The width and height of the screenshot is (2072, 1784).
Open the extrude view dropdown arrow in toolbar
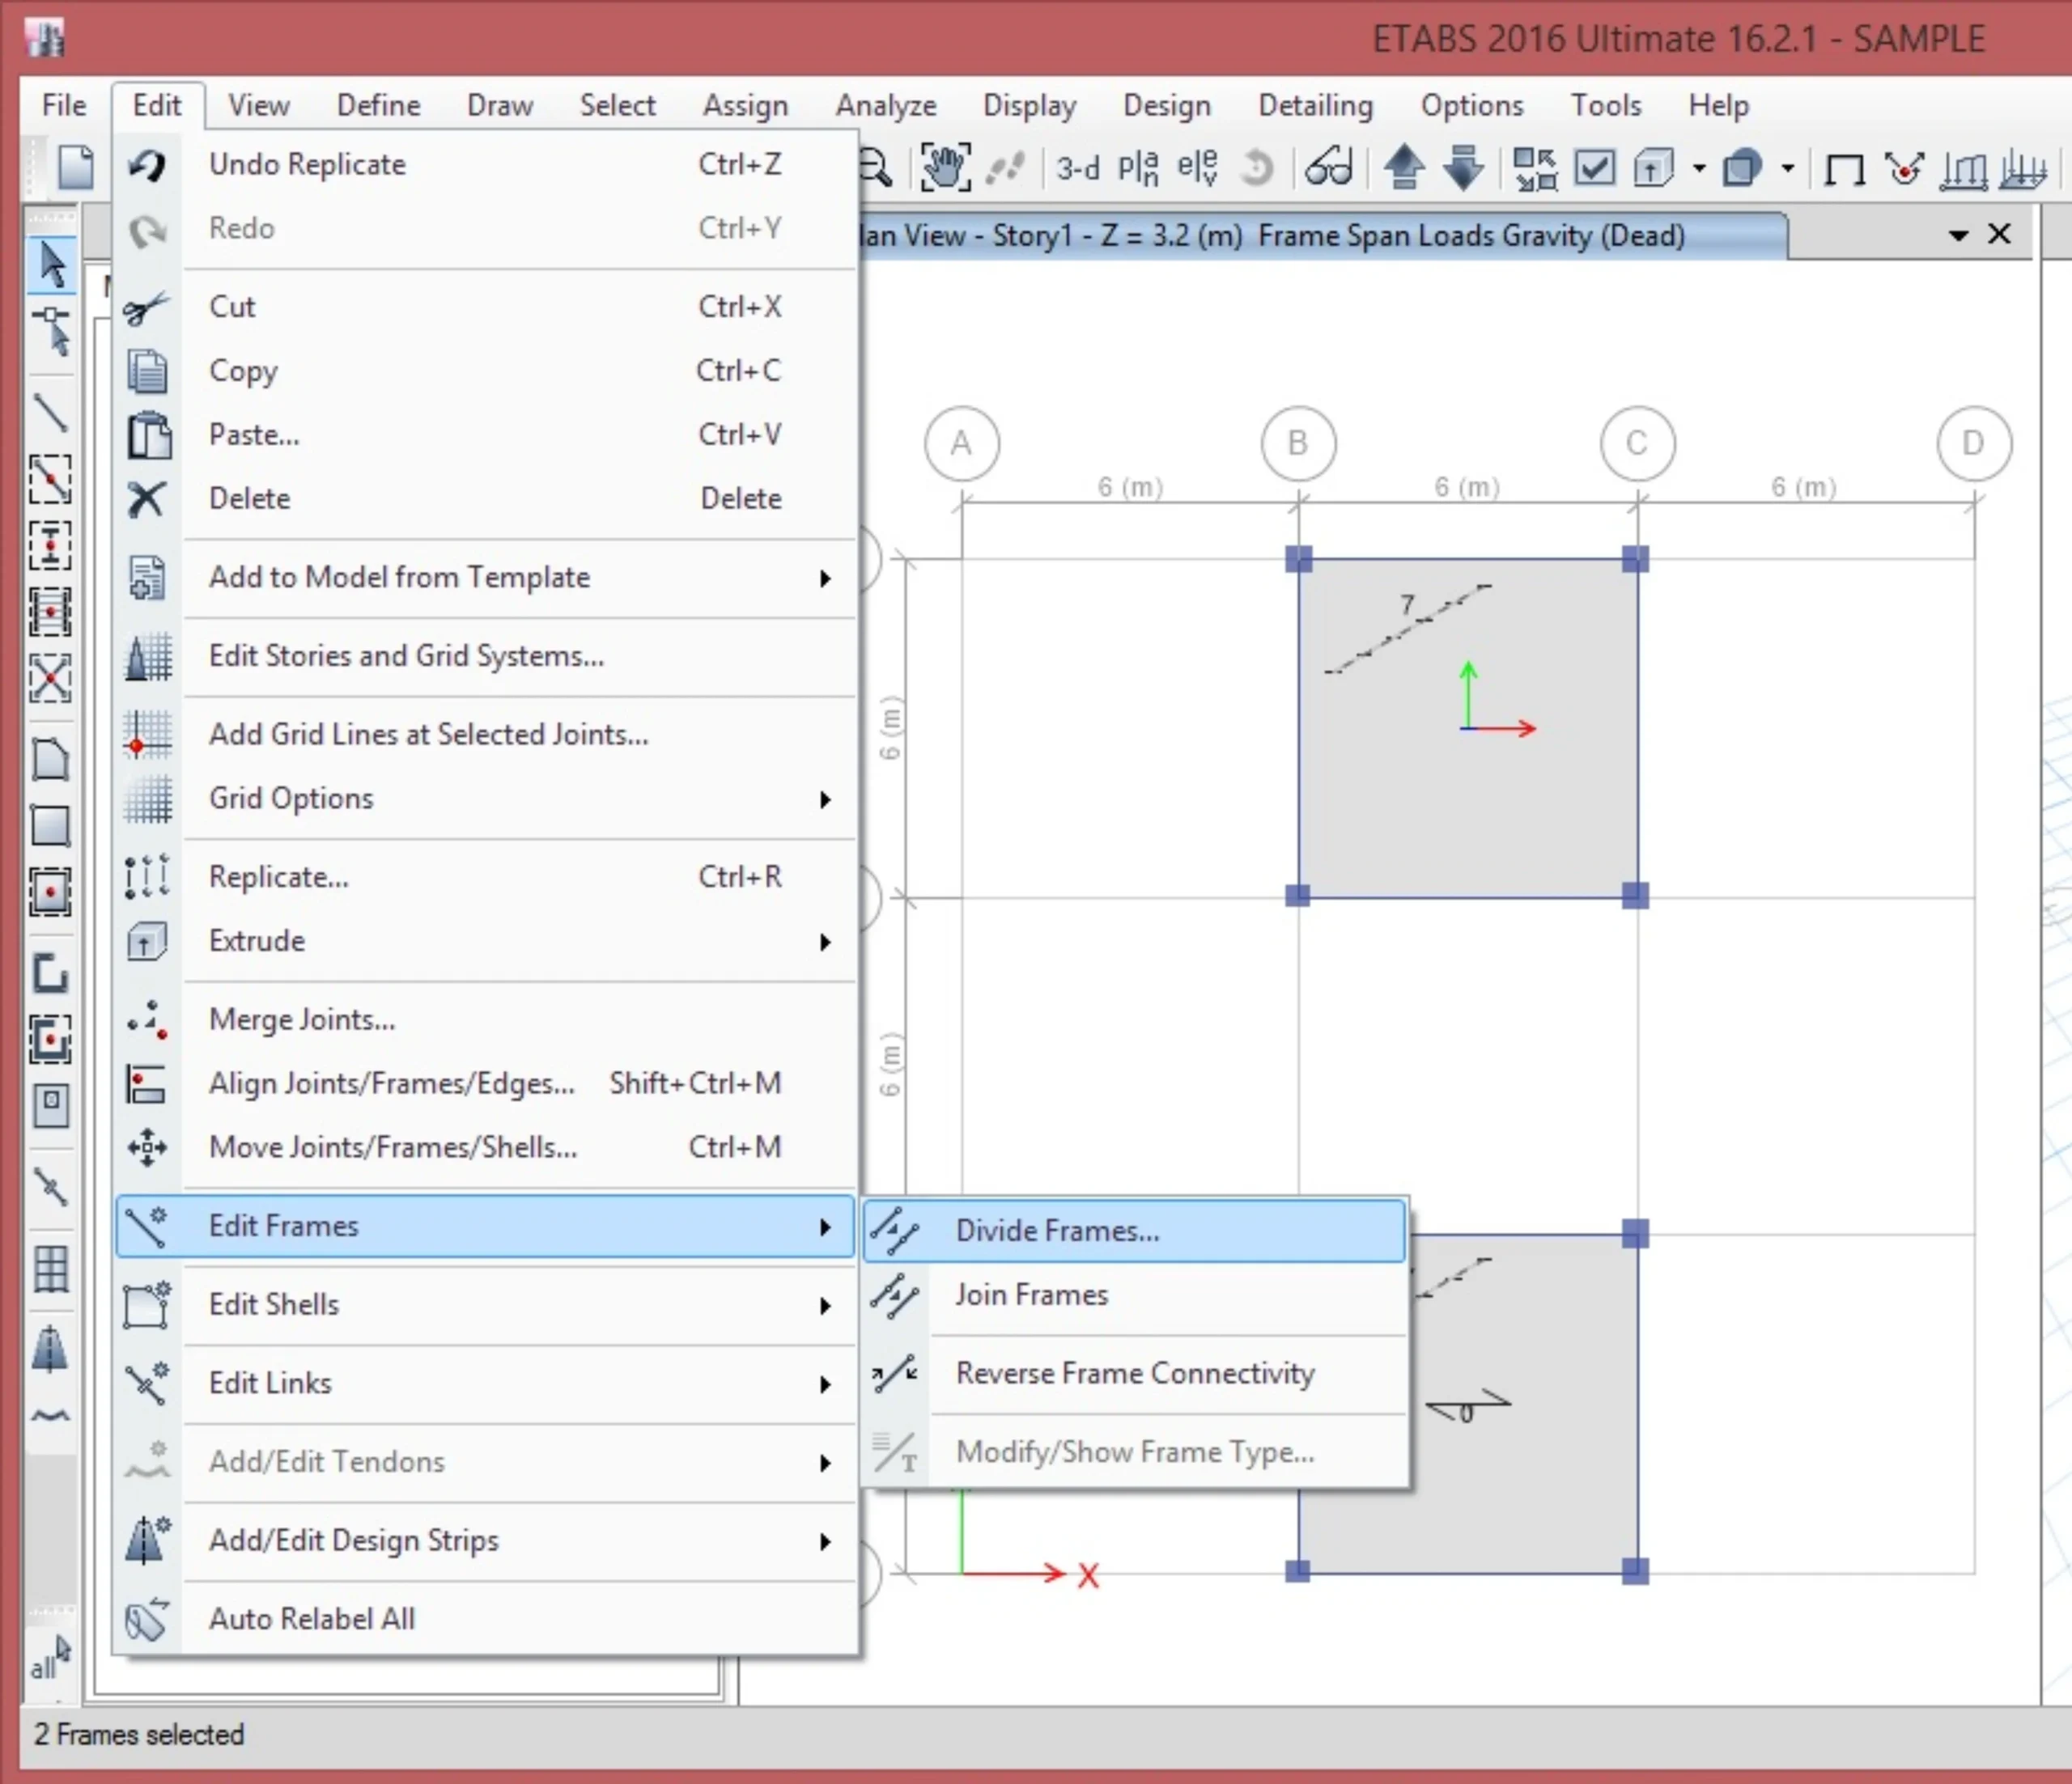(1699, 168)
